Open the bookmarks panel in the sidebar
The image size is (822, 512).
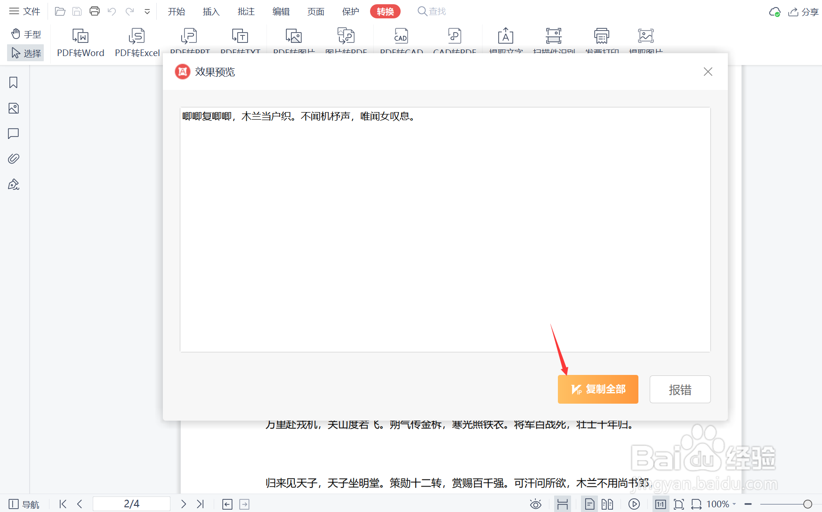point(13,82)
